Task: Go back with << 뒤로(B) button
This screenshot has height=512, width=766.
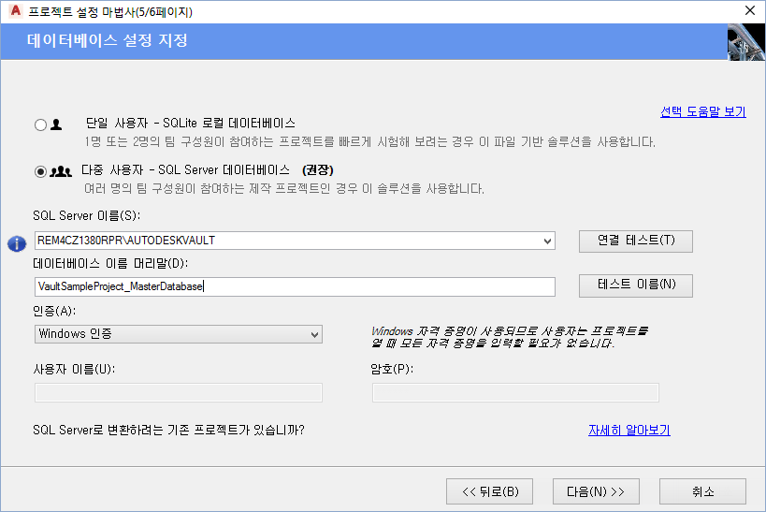Action: [x=489, y=491]
